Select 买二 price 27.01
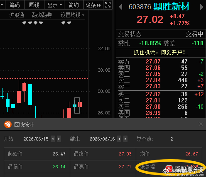The width and height of the screenshot is (206, 177). [153, 100]
